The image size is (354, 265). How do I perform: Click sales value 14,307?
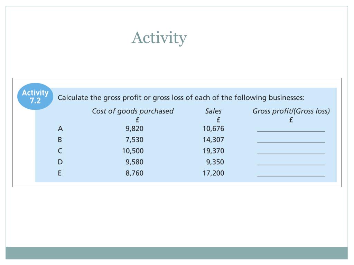[213, 140]
